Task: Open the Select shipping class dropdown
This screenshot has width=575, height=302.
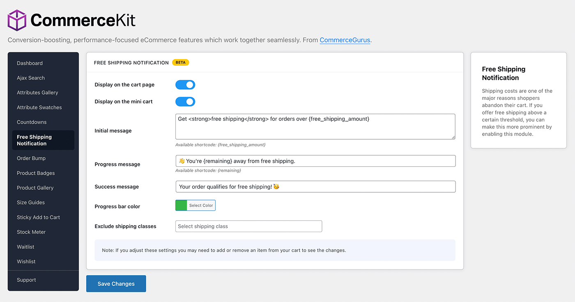Action: [x=248, y=226]
